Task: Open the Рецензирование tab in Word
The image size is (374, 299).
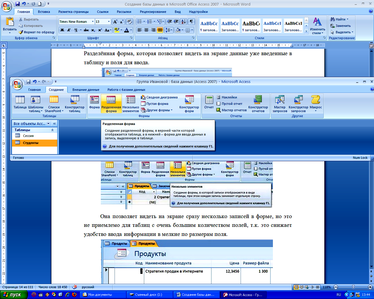Action: pyautogui.click(x=153, y=12)
